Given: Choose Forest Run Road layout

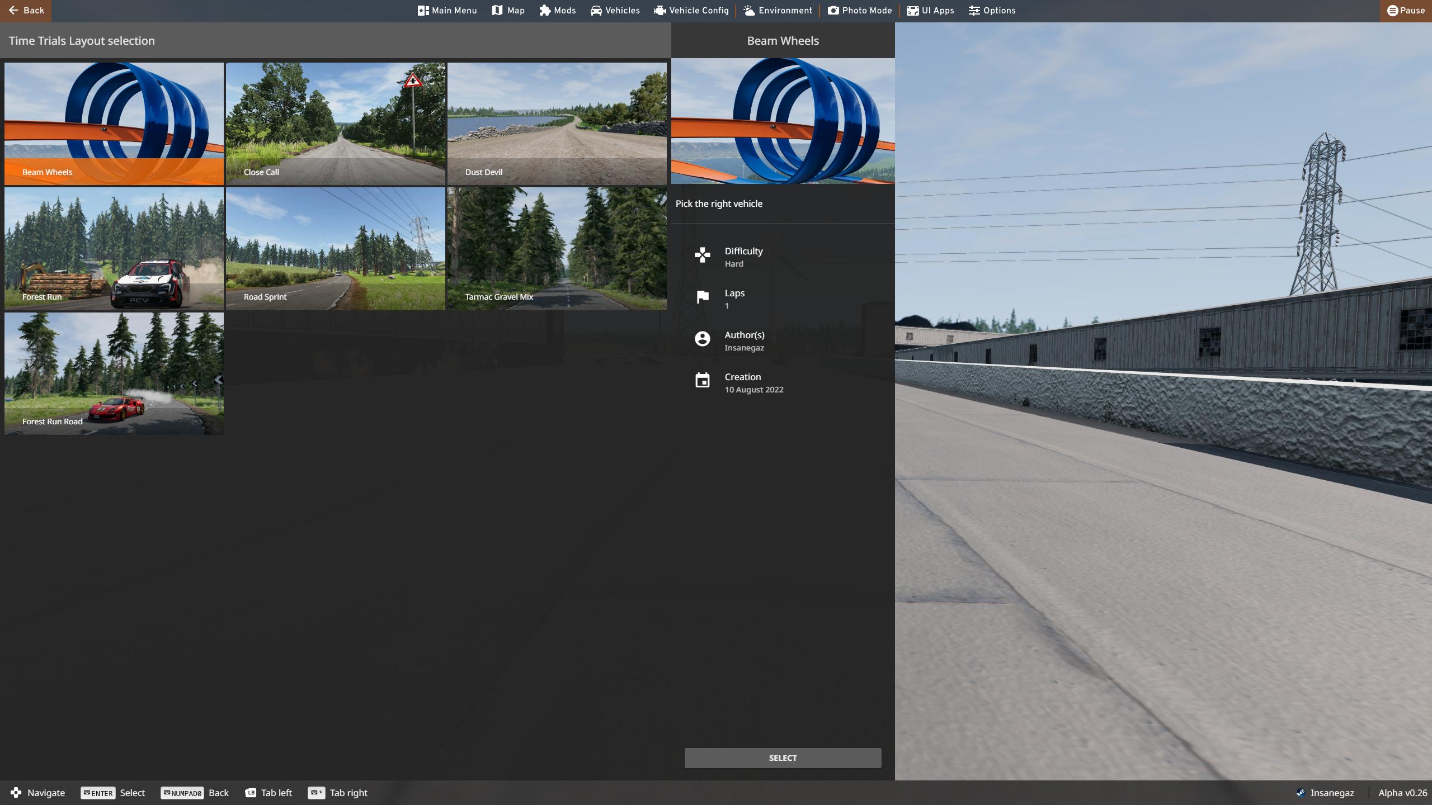Looking at the screenshot, I should click(114, 373).
